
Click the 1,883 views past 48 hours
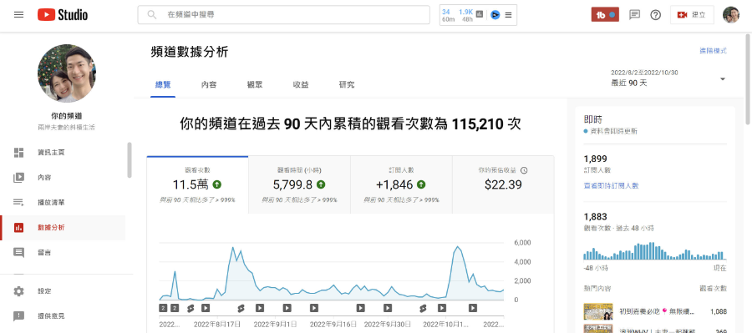point(595,216)
